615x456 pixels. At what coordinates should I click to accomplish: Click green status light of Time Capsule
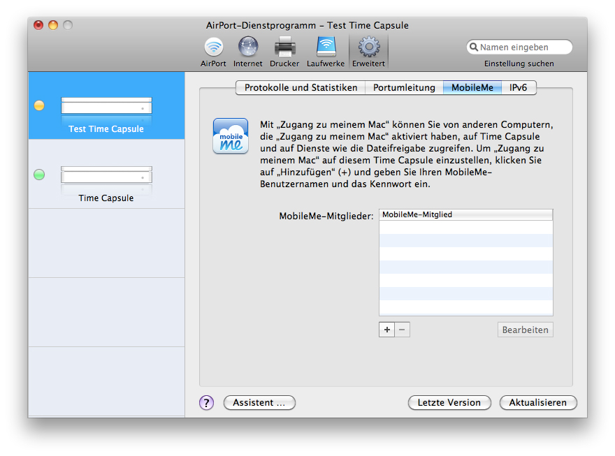point(39,175)
